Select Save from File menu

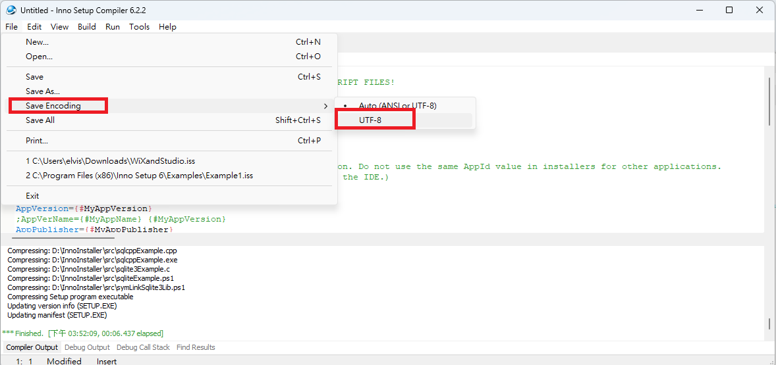coord(34,77)
